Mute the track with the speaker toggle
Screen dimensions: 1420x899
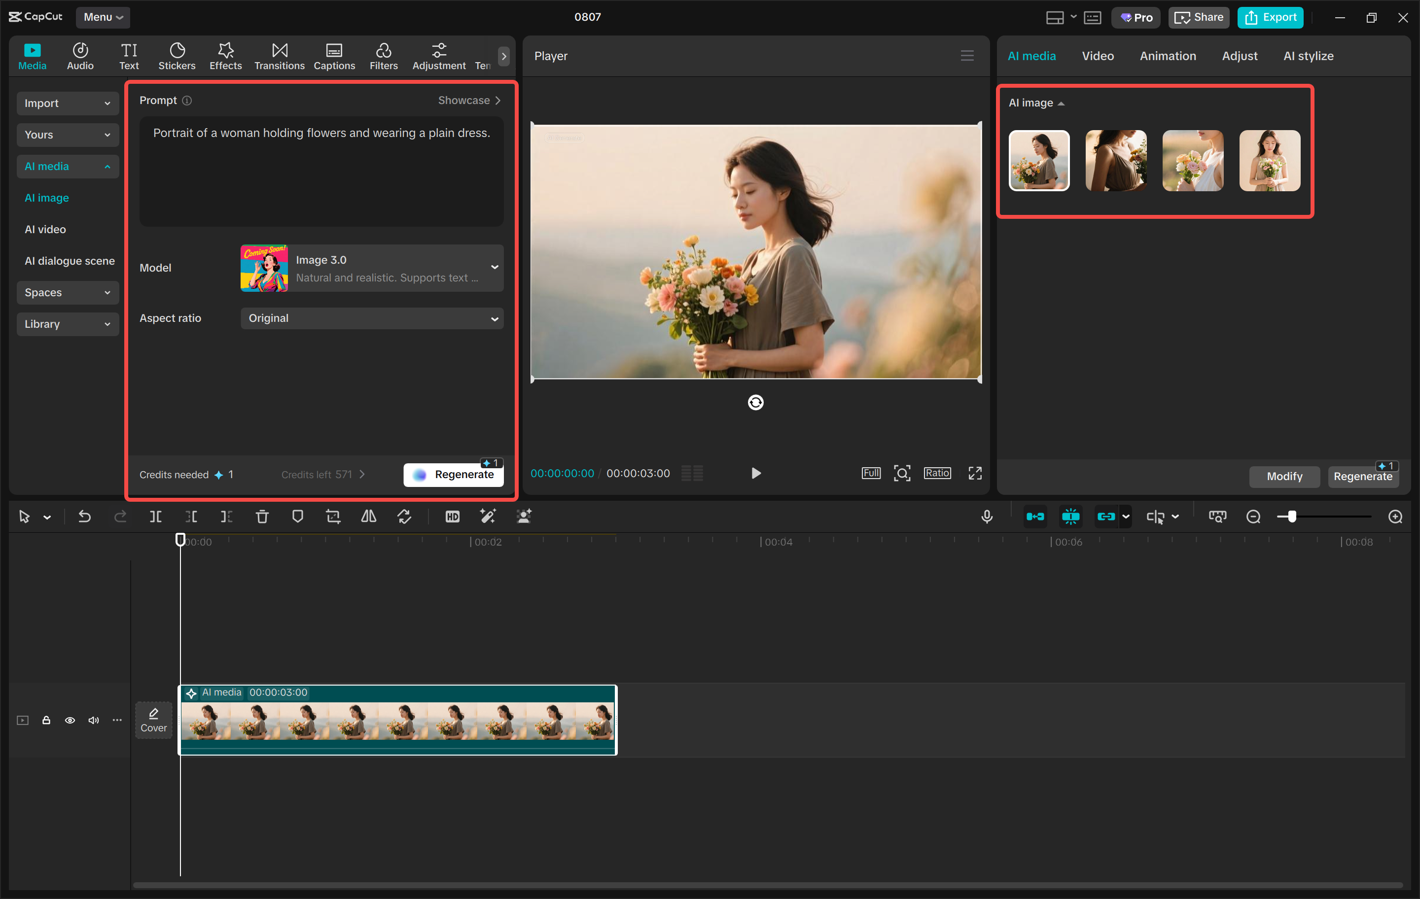[x=94, y=720]
